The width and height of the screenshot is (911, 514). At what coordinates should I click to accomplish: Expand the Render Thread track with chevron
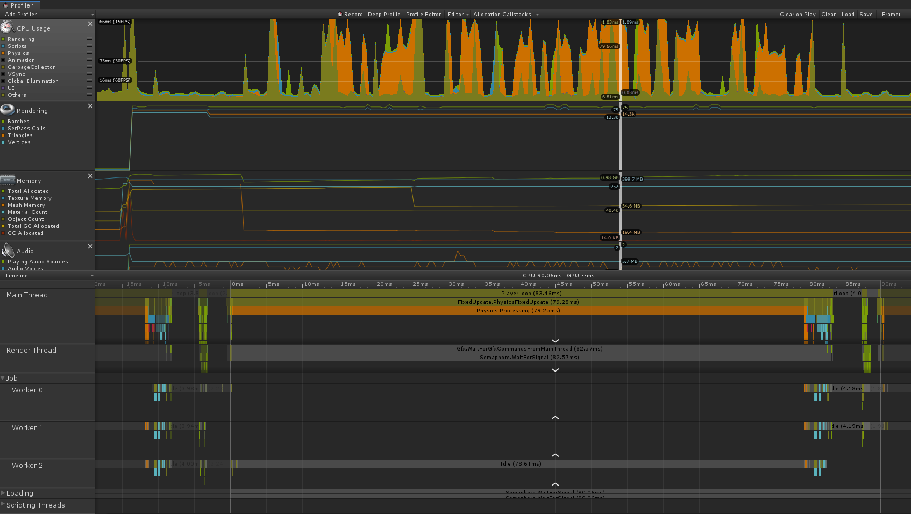556,369
